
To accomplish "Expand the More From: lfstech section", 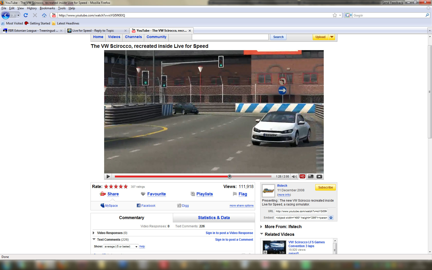I will 261,227.
